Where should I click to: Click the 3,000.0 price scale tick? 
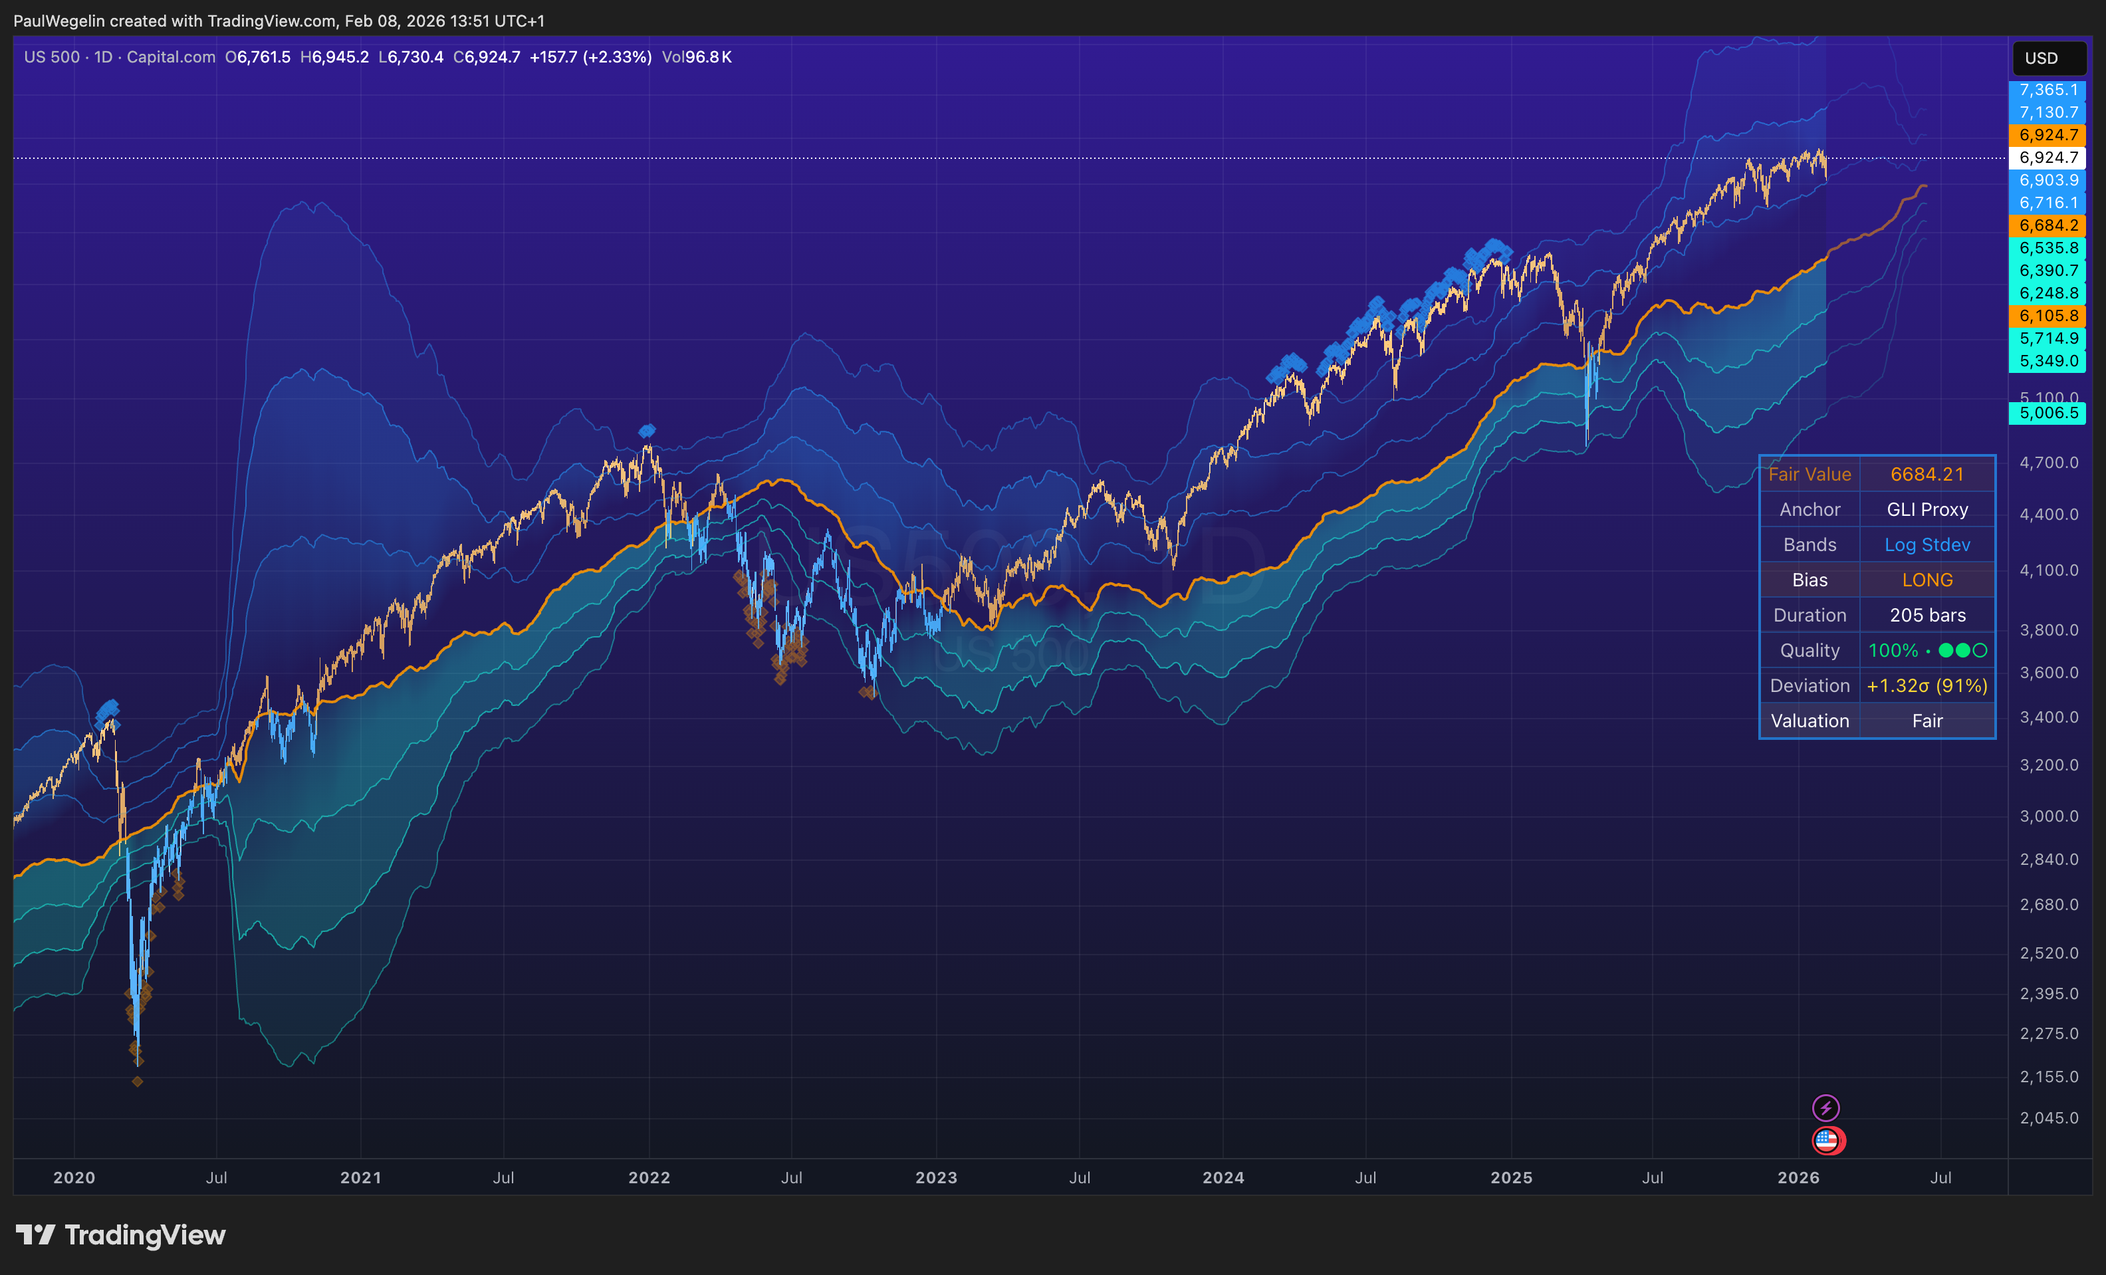point(2049,816)
